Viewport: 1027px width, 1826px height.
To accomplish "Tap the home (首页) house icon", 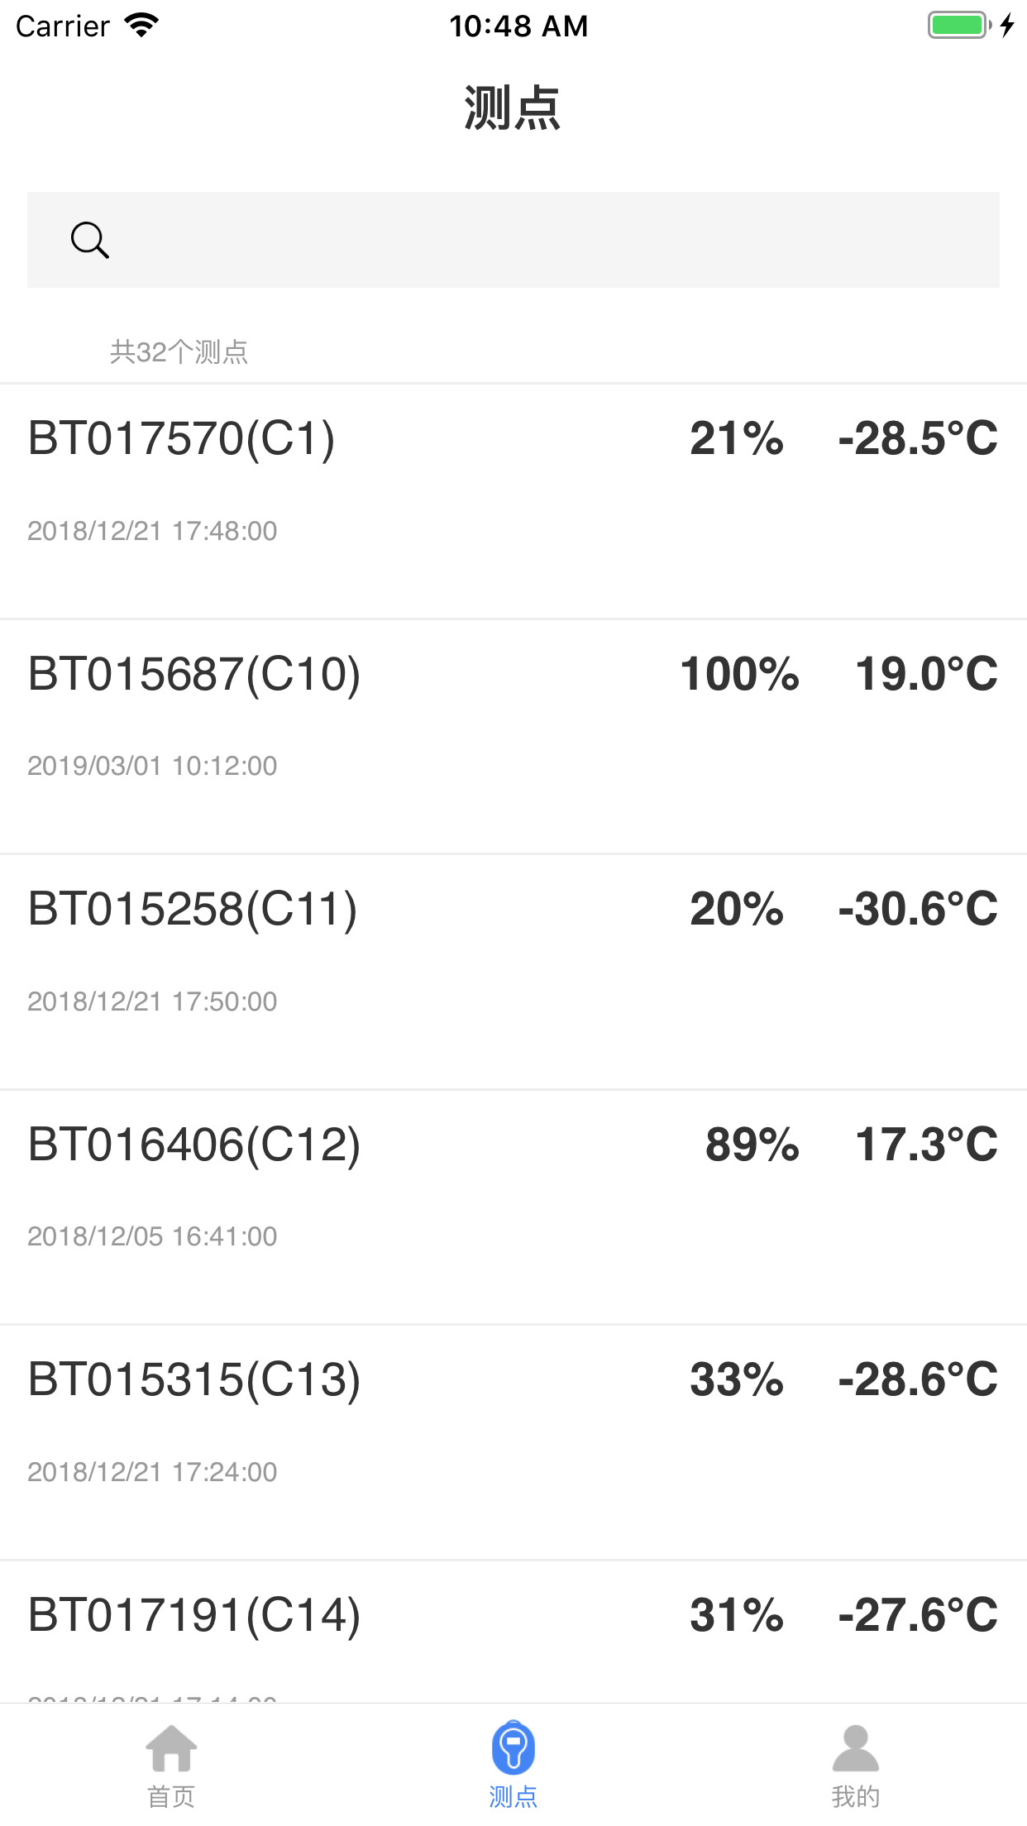I will 171,1748.
